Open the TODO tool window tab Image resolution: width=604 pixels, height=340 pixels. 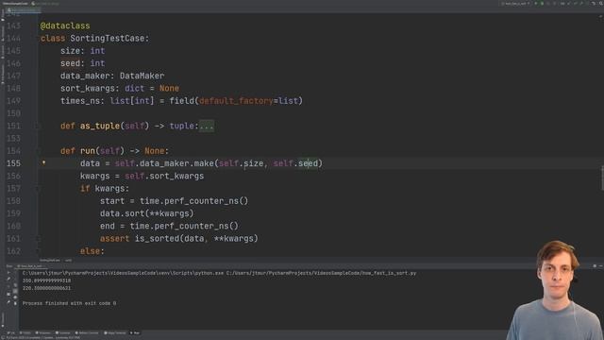[x=25, y=332]
